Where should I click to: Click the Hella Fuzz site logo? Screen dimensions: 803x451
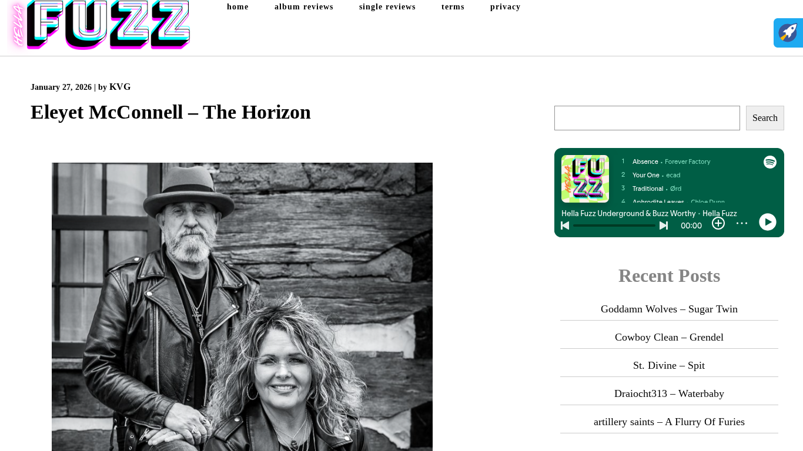98,25
